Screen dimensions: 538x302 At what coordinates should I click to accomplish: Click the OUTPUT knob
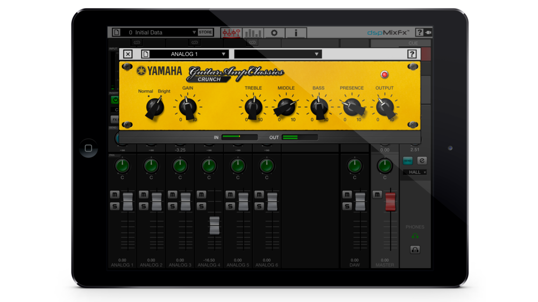pos(385,107)
